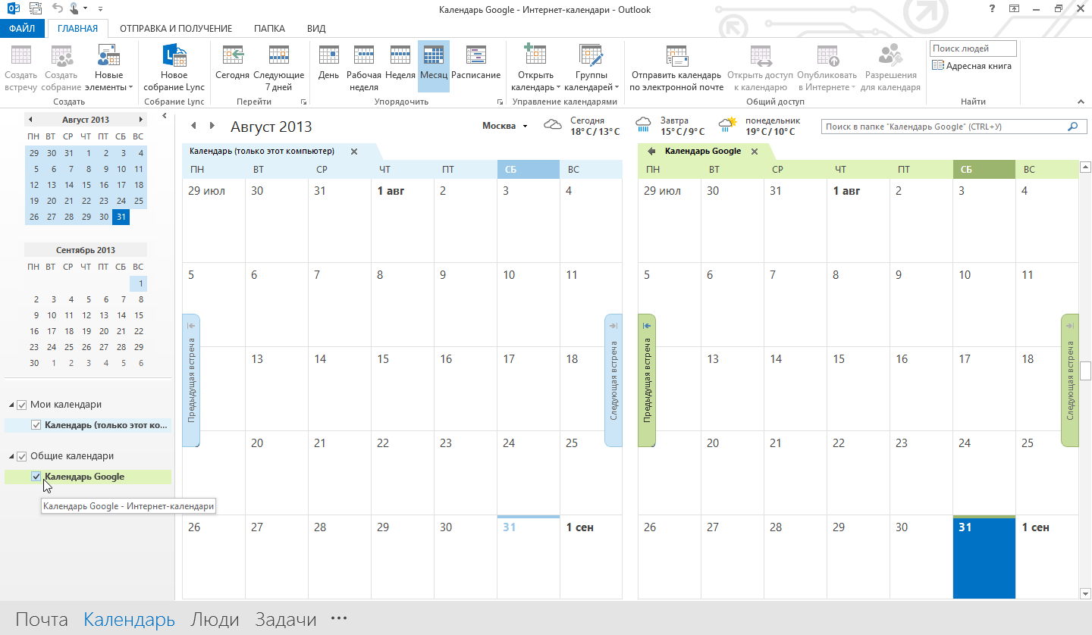Viewport: 1092px width, 635px height.
Task: Click the Undo icon in quick access toolbar
Action: [x=58, y=9]
